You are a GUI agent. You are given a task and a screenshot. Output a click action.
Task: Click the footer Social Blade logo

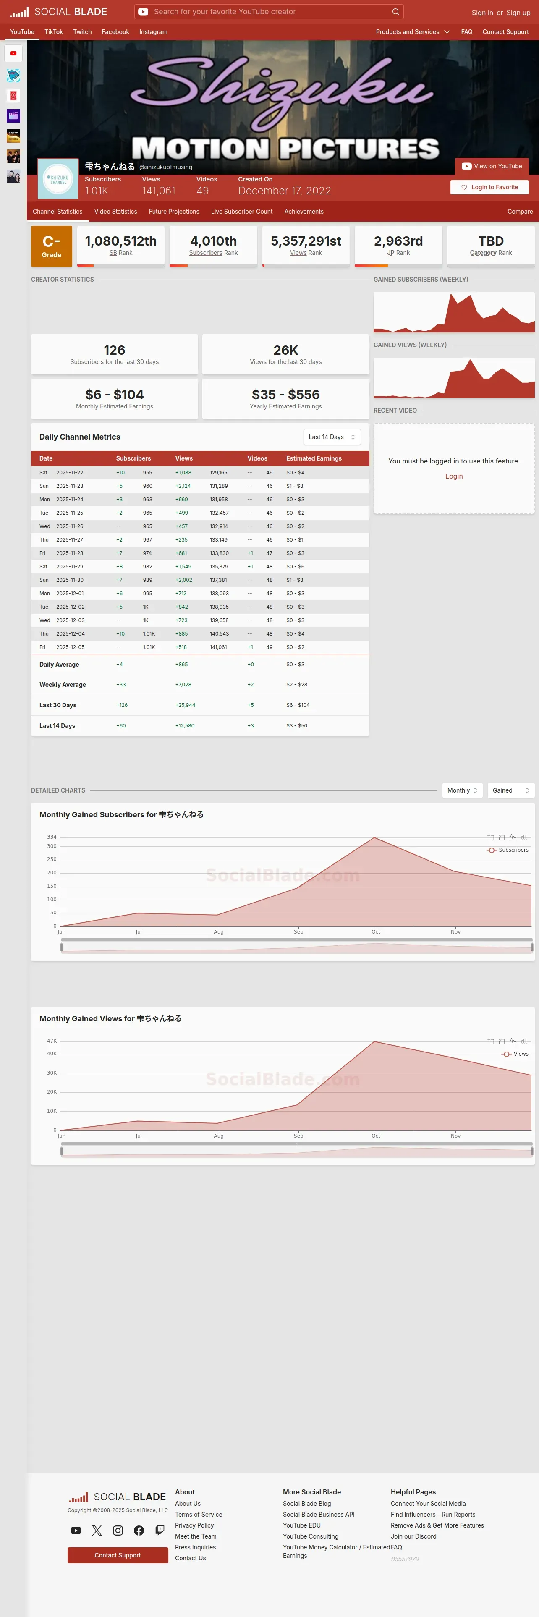(x=118, y=1497)
